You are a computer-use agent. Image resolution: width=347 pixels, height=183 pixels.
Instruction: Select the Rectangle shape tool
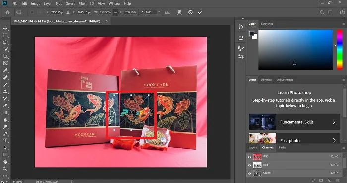coord(5,155)
